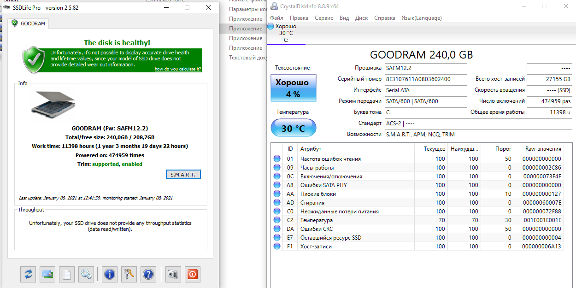Click the S.M.A.R.T., APM, NCQ, TRIM features field
The width and height of the screenshot is (576, 288).
[478, 134]
